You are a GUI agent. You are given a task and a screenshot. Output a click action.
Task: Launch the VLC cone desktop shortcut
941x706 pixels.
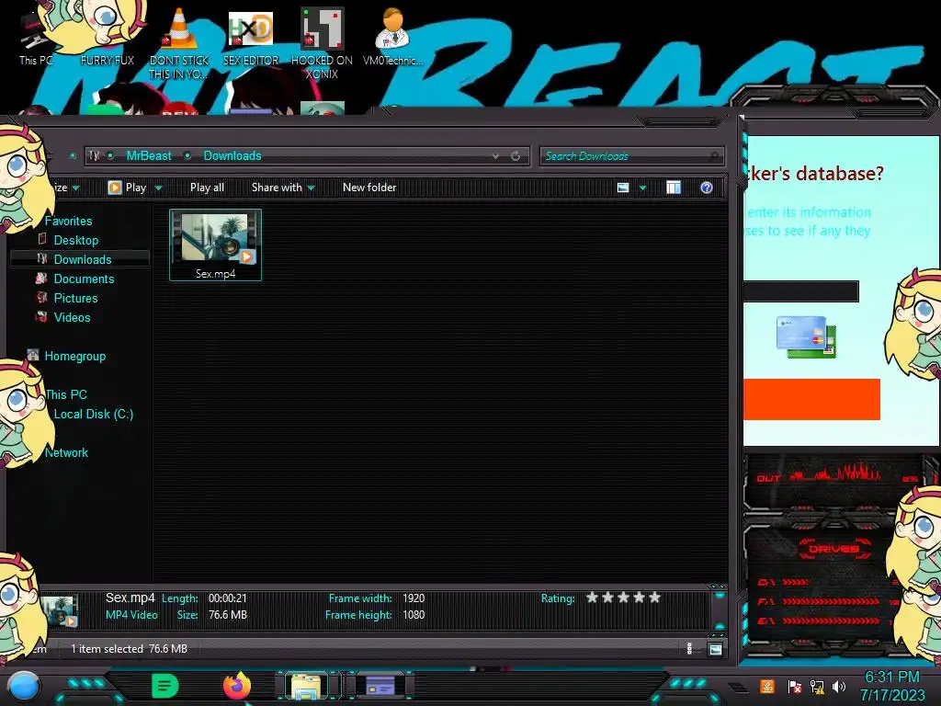pos(179,43)
